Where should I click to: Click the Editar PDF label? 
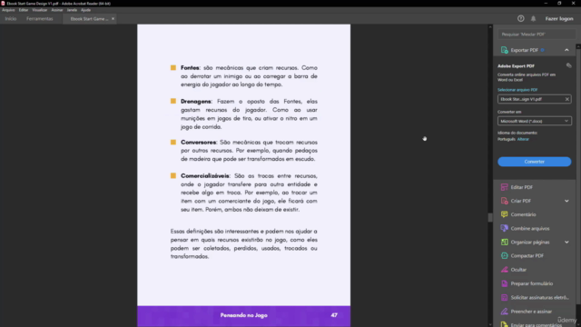(522, 187)
